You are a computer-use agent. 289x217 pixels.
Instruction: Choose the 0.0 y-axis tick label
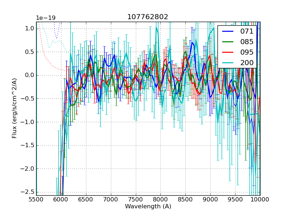pyautogui.click(x=30, y=75)
